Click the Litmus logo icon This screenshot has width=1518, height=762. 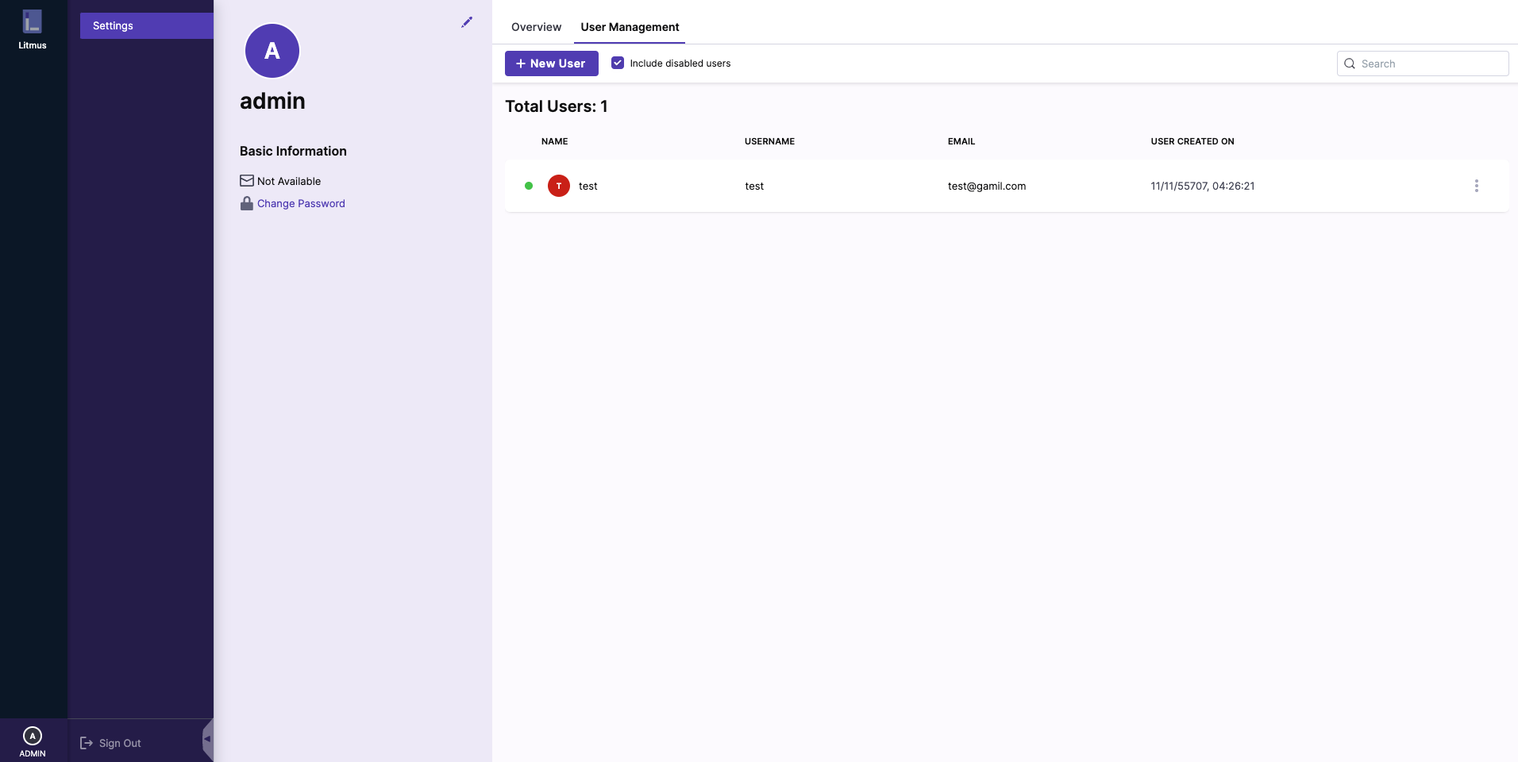32,21
